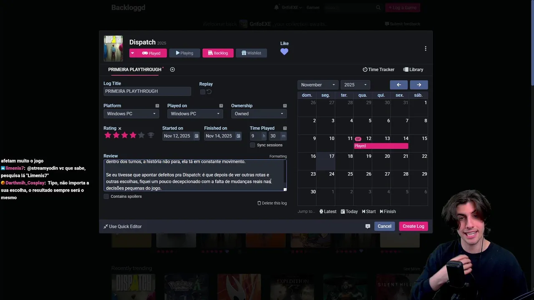Viewport: 534px width, 300px height.
Task: Jump to Finish date
Action: click(x=388, y=212)
